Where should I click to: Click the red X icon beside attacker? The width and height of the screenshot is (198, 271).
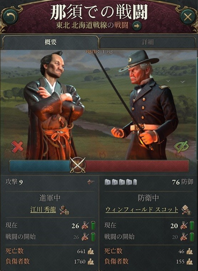(17, 146)
